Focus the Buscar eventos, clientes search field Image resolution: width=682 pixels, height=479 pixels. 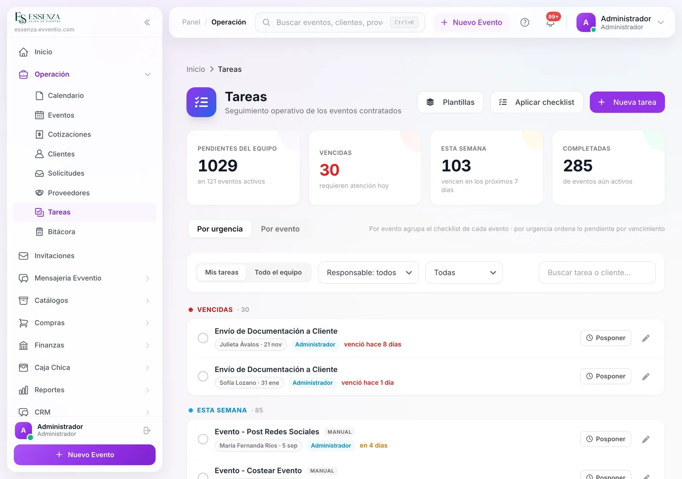[340, 23]
